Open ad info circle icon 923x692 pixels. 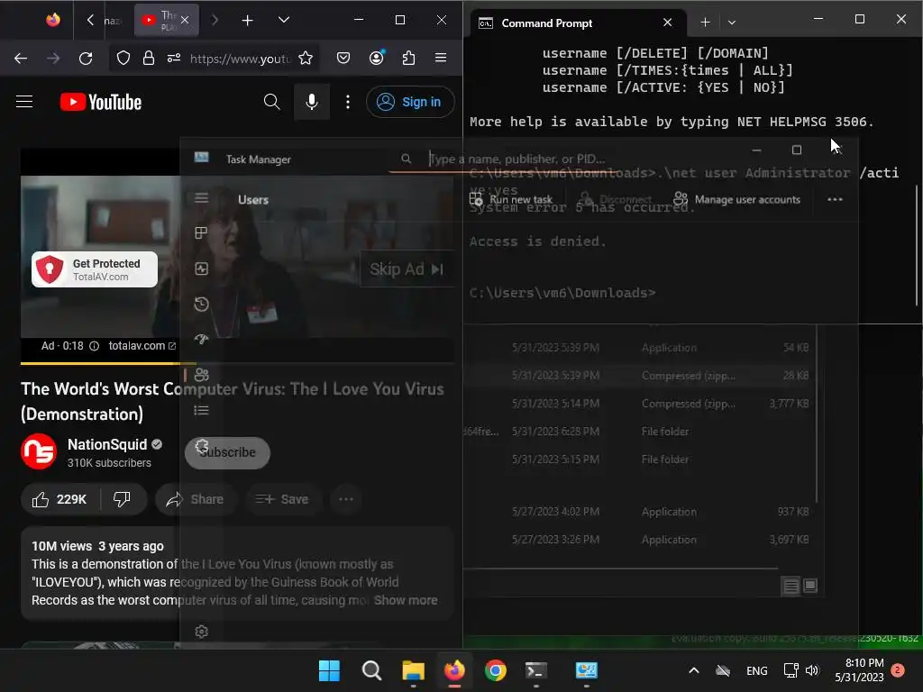click(x=94, y=346)
